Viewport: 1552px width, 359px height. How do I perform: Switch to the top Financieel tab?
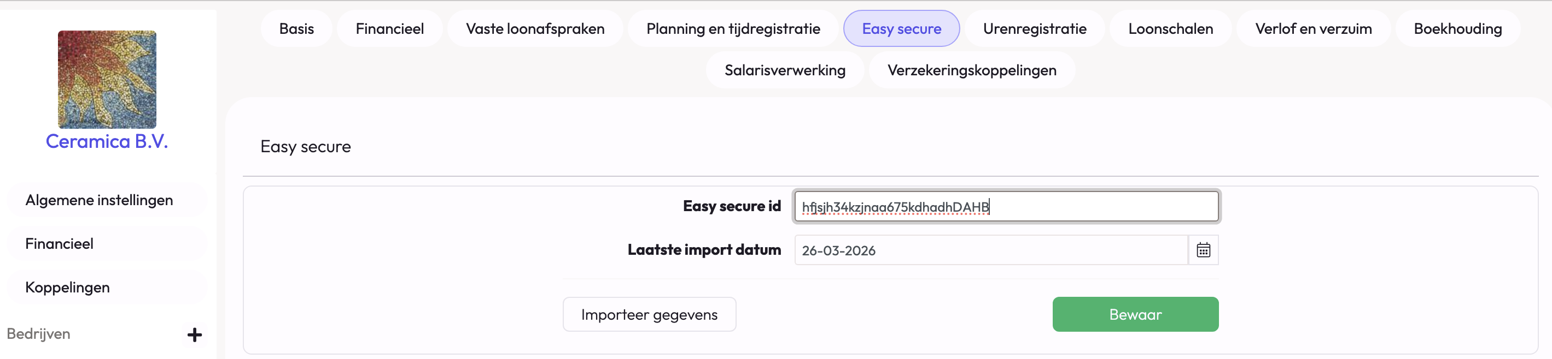coord(389,29)
